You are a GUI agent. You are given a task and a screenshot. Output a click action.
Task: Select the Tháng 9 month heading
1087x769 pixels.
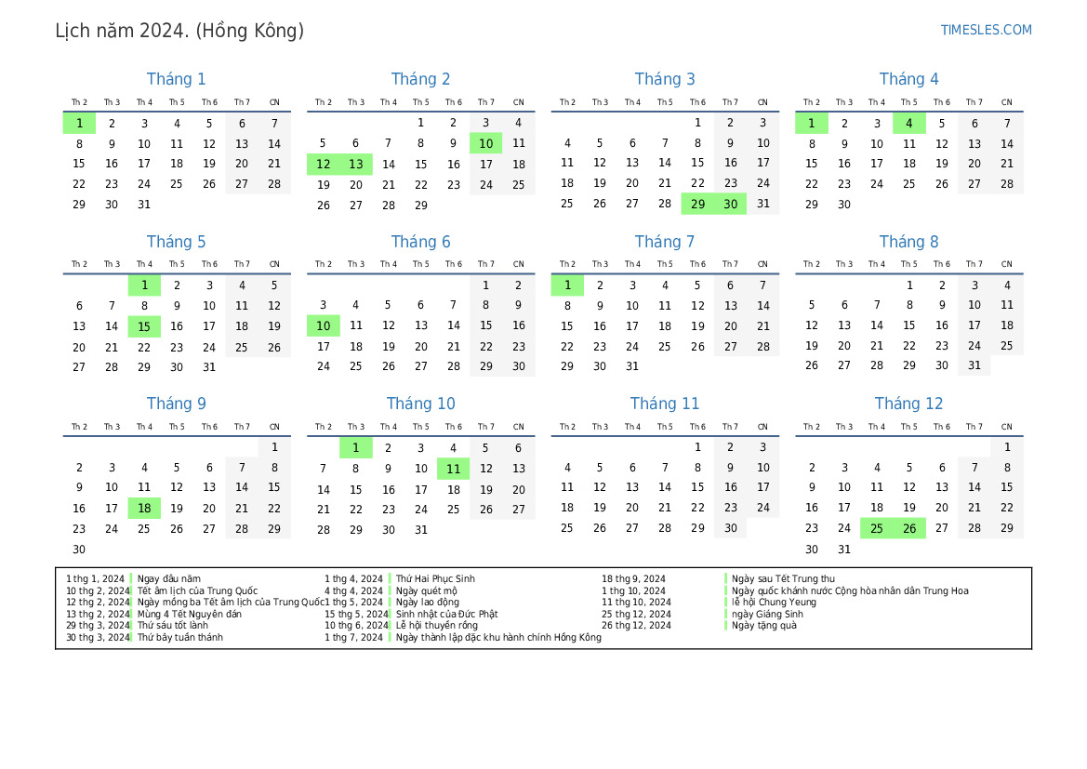point(176,404)
